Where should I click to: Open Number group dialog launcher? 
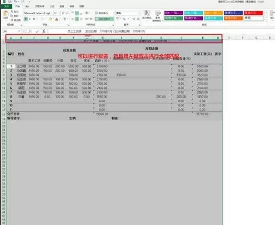(x=139, y=25)
